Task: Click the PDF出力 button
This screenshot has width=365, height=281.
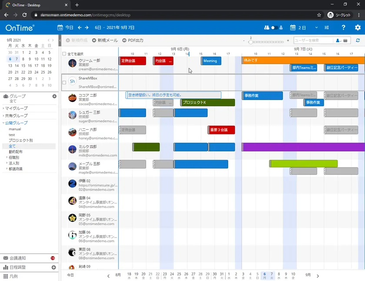Action: pos(133,40)
